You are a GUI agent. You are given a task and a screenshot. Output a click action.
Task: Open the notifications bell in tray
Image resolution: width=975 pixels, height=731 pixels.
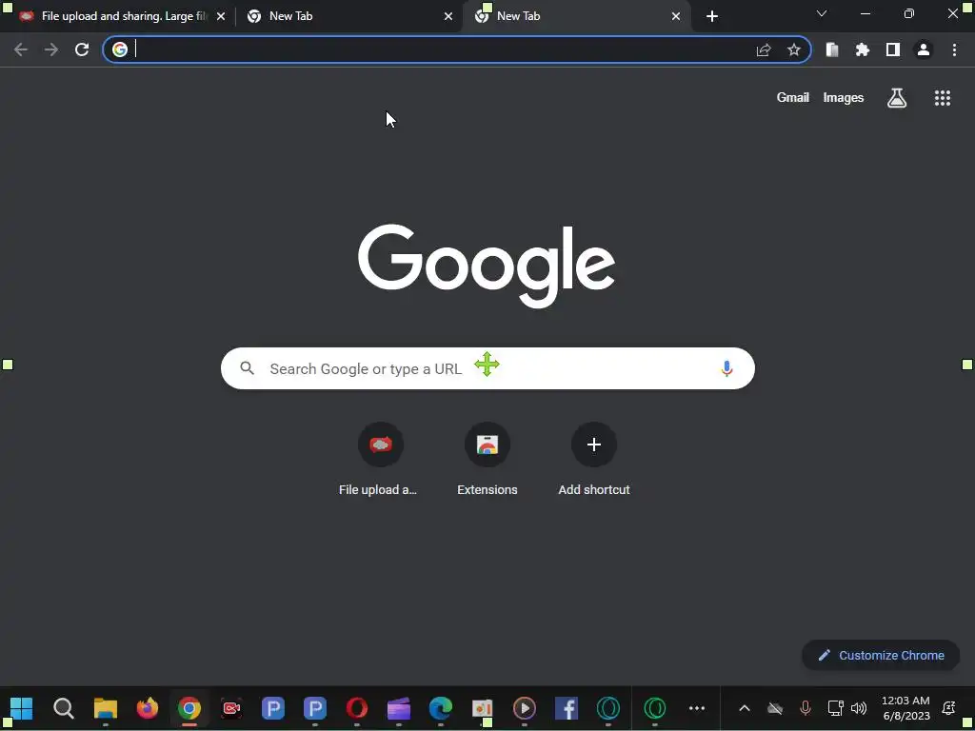[949, 708]
